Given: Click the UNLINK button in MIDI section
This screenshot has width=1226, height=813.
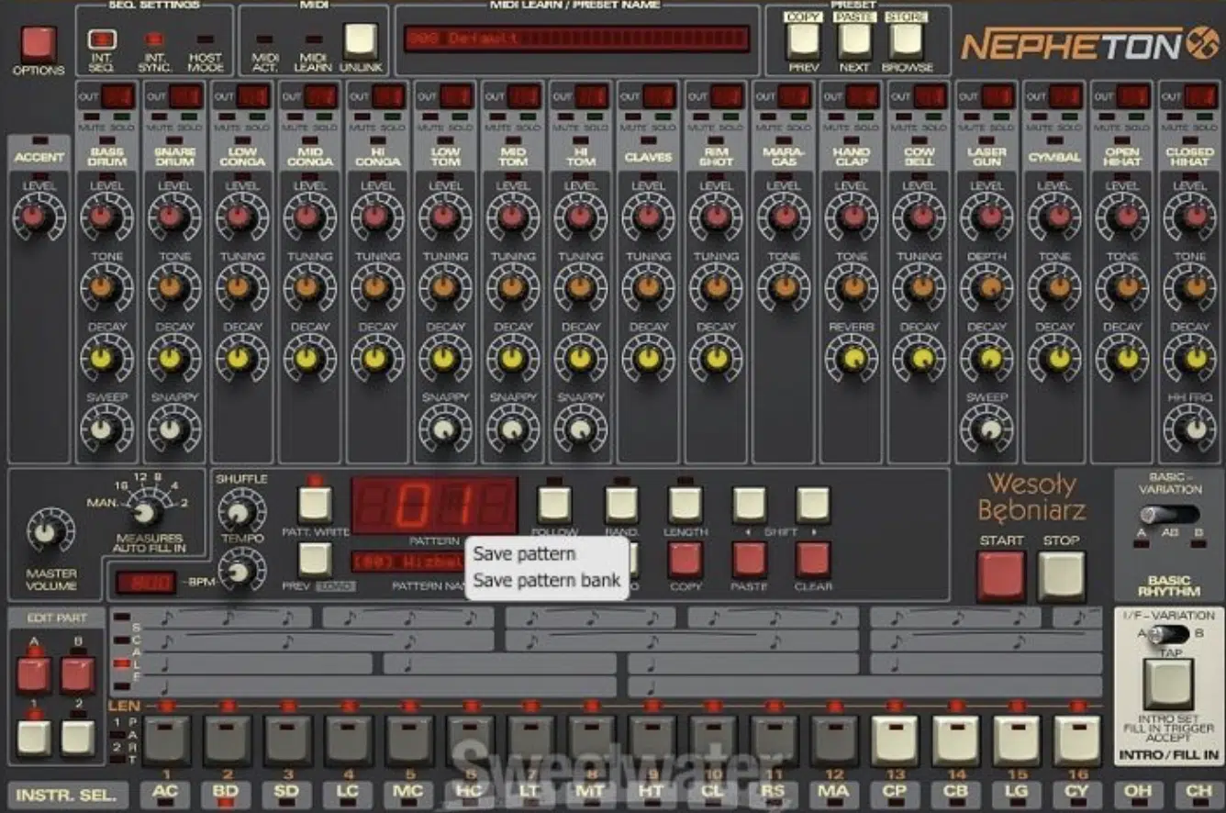Looking at the screenshot, I should [x=361, y=41].
